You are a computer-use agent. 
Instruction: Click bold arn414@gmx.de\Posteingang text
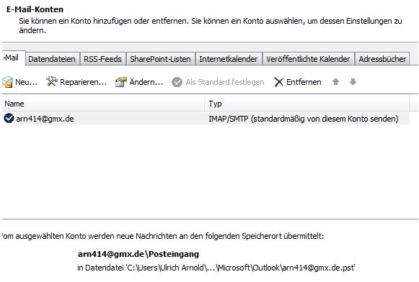[138, 254]
